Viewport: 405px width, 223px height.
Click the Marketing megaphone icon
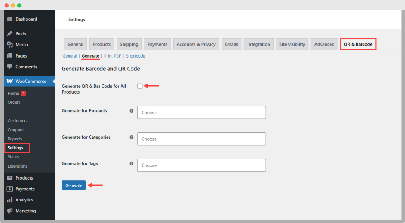(x=10, y=211)
